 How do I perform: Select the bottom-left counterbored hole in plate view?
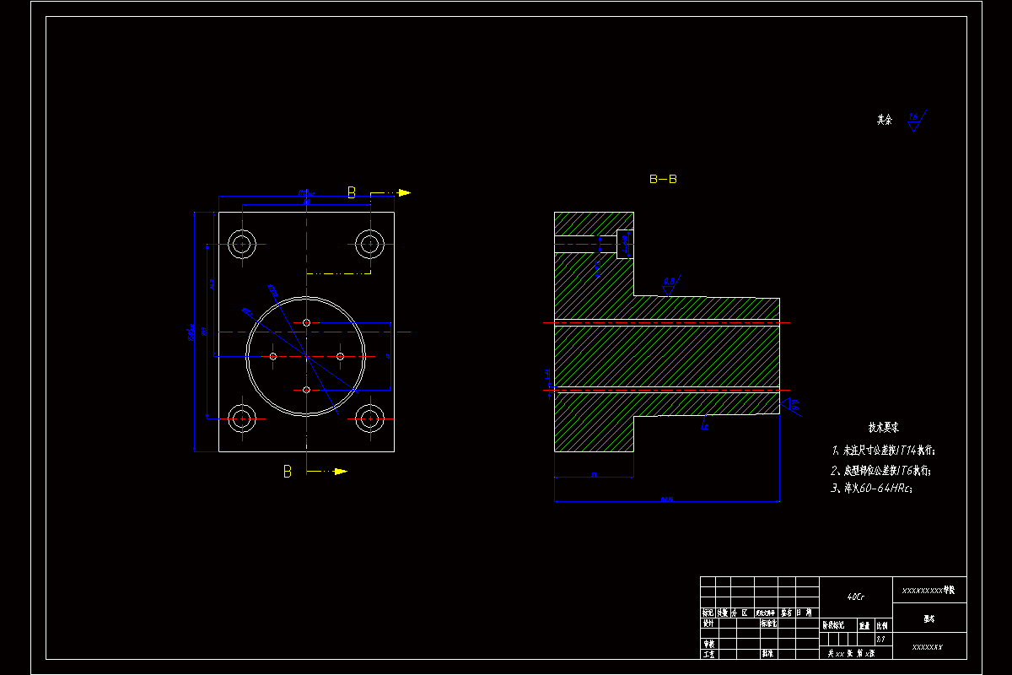click(x=243, y=418)
